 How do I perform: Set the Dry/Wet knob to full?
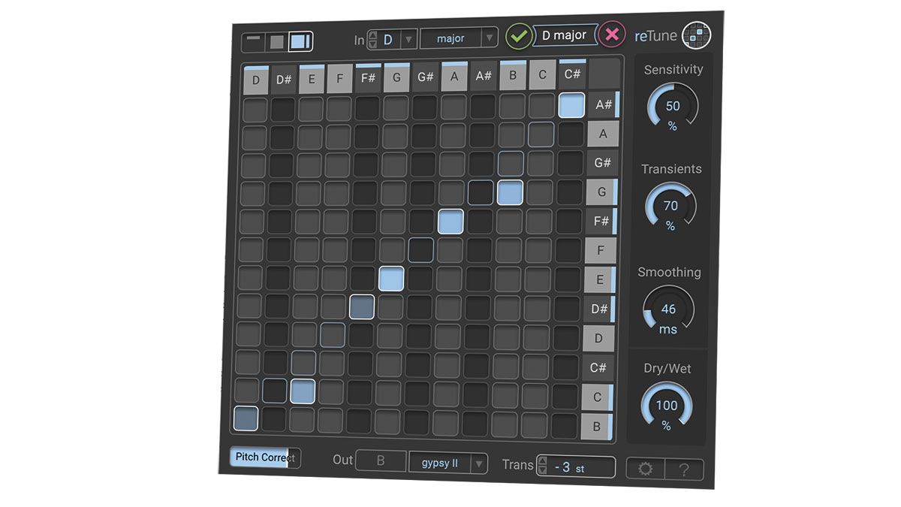[667, 404]
